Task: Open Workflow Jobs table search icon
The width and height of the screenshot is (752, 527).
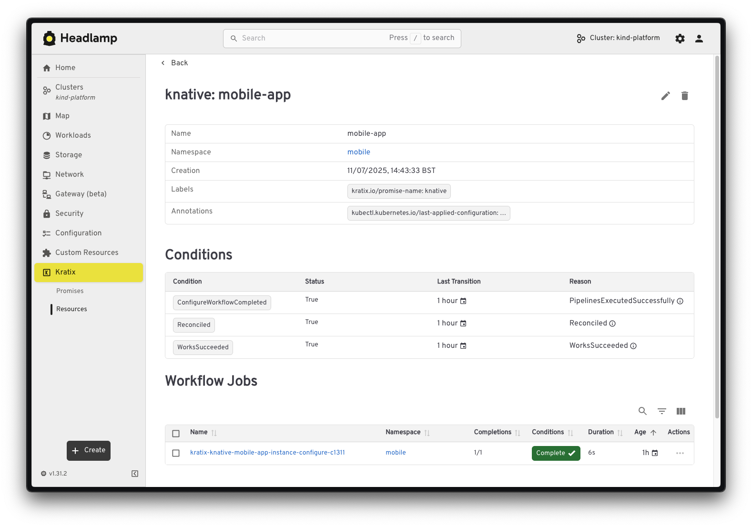Action: pos(643,411)
